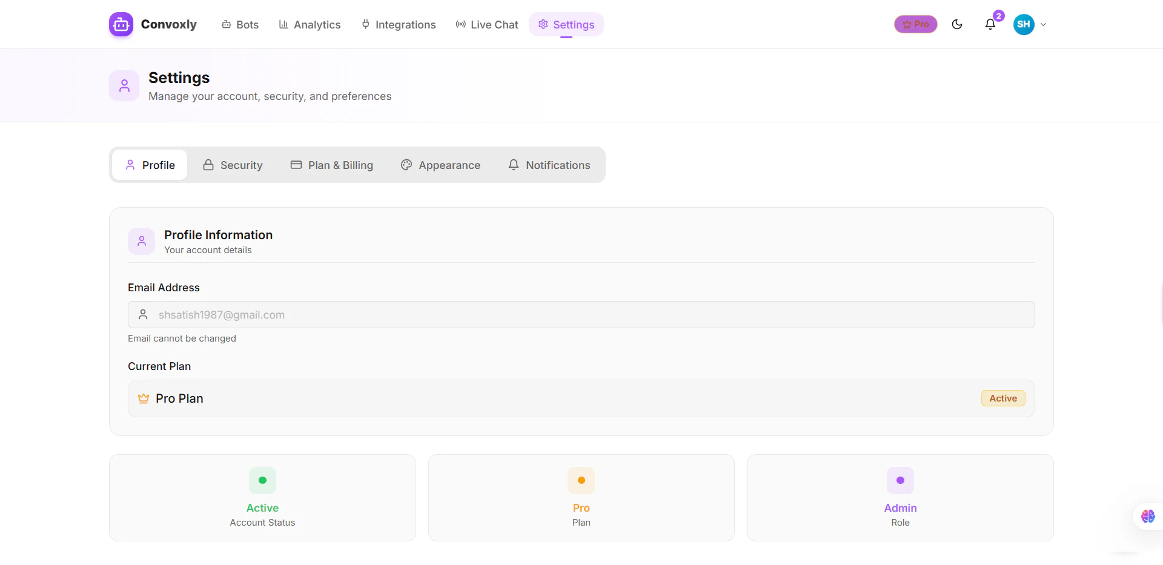Click the Email Address input field
The width and height of the screenshot is (1163, 565).
[x=581, y=315]
